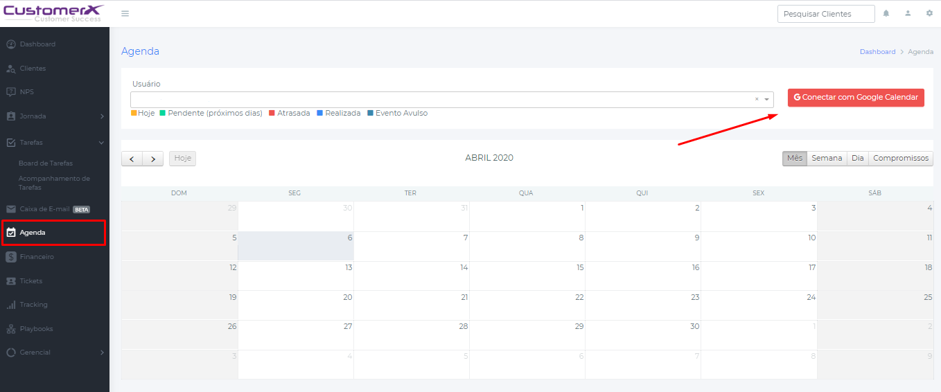The height and width of the screenshot is (392, 941).
Task: Expand the Jornada submenu chevron
Action: [x=102, y=116]
